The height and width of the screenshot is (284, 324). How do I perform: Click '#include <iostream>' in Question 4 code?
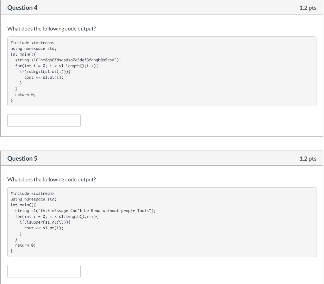click(x=32, y=43)
